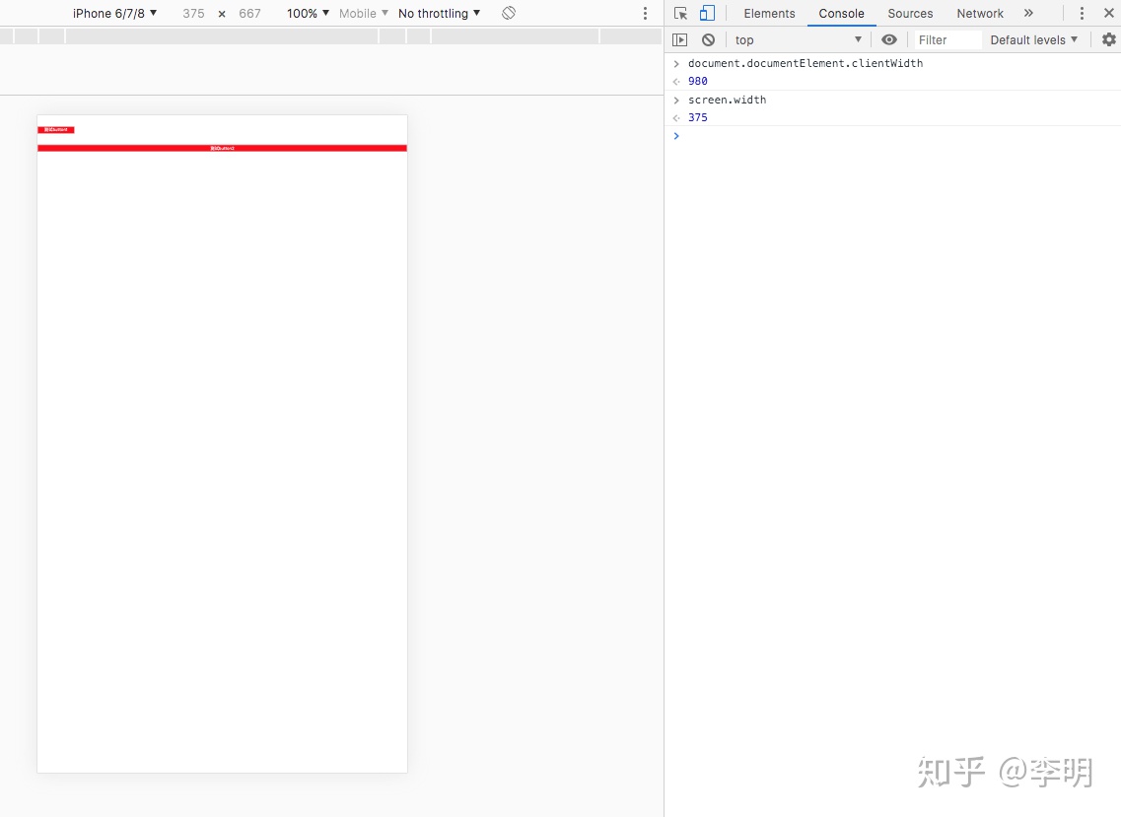The image size is (1121, 817).
Task: Focus the console input prompt line
Action: 893,136
